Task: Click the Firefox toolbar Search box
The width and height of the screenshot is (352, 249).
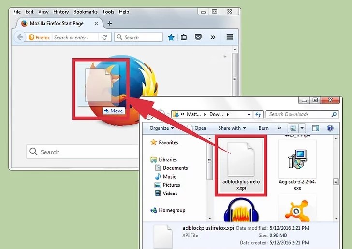Action: [138, 37]
